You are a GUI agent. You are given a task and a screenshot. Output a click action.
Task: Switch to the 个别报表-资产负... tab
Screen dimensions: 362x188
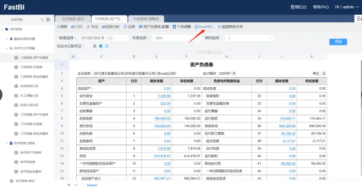pos(109,19)
